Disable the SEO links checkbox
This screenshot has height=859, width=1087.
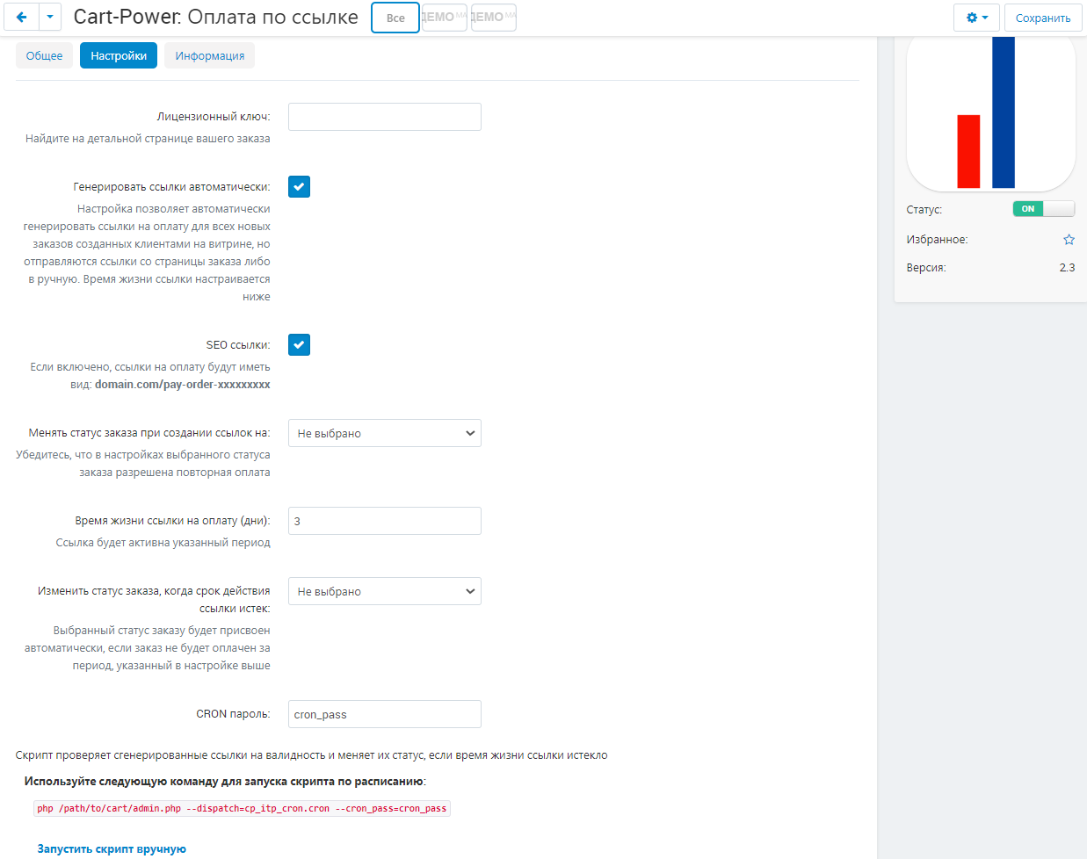pyautogui.click(x=299, y=345)
